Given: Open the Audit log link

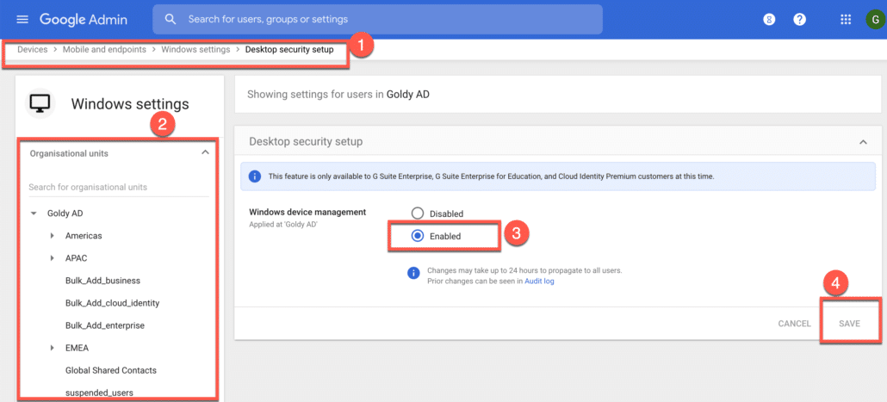Looking at the screenshot, I should [x=539, y=281].
